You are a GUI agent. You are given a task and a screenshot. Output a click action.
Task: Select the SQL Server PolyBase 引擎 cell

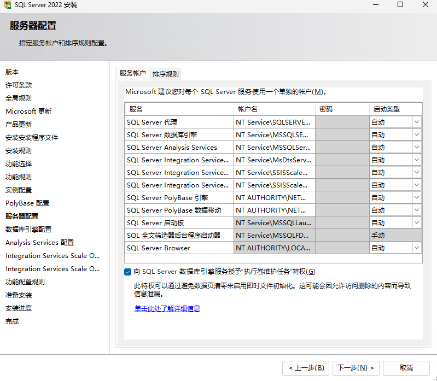[x=179, y=198]
